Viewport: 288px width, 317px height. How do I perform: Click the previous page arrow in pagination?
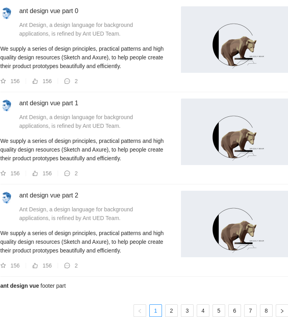coord(140,311)
